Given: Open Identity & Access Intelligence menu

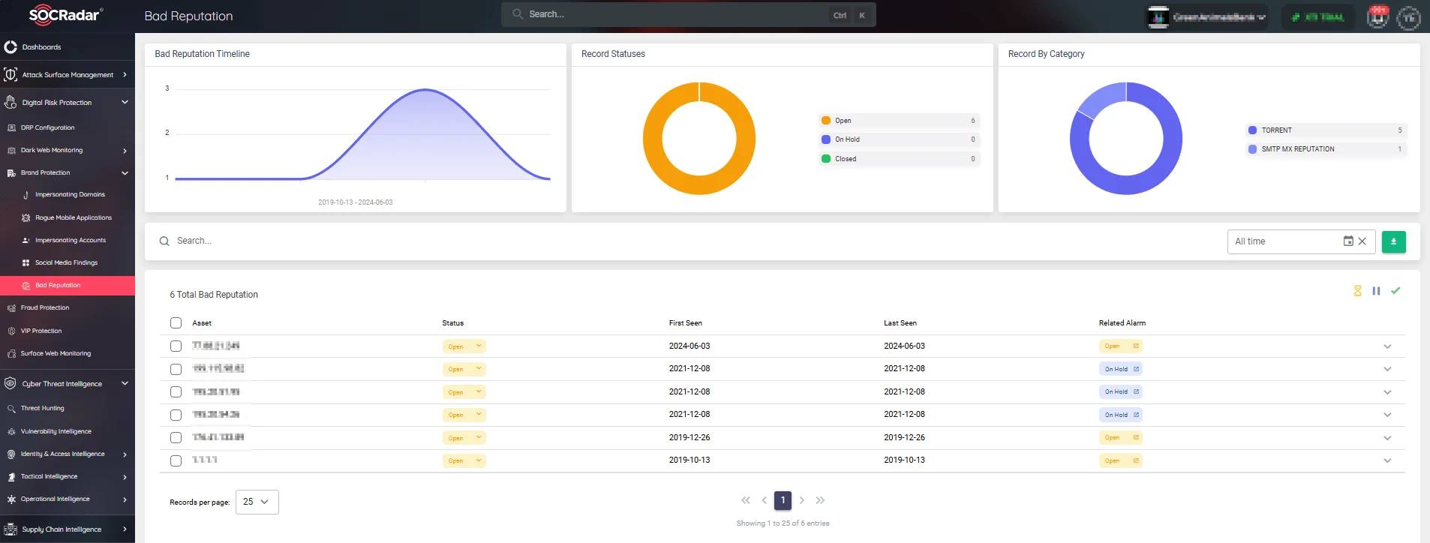Looking at the screenshot, I should pyautogui.click(x=68, y=454).
